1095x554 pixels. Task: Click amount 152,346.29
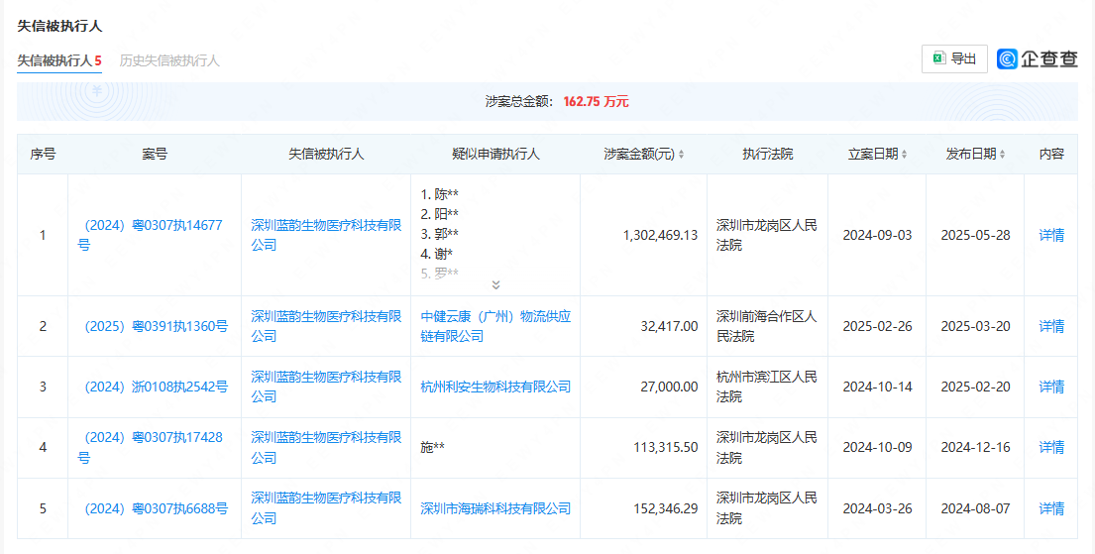click(666, 508)
